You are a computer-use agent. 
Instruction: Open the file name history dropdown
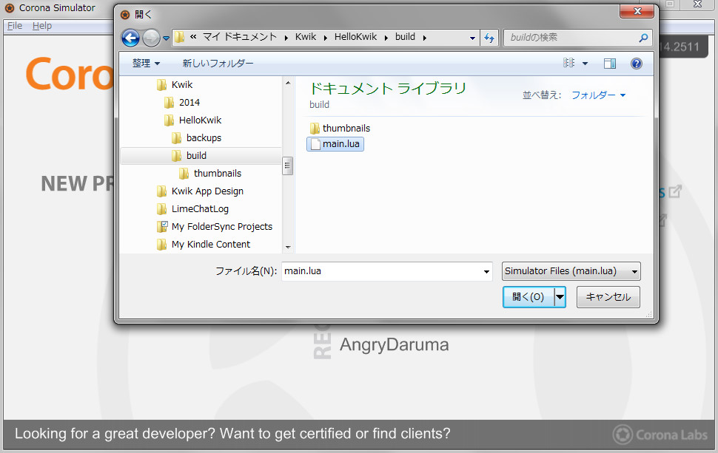tap(486, 271)
